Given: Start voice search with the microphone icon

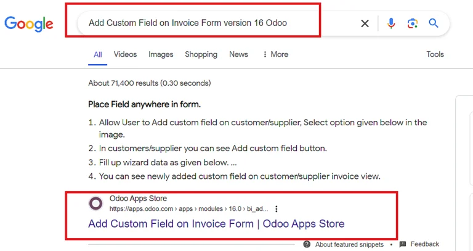Looking at the screenshot, I should click(391, 23).
